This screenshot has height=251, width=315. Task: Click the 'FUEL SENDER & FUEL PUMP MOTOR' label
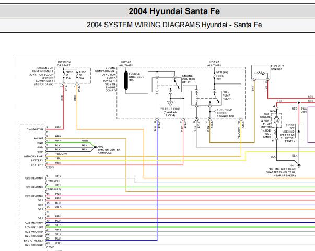[265, 125]
